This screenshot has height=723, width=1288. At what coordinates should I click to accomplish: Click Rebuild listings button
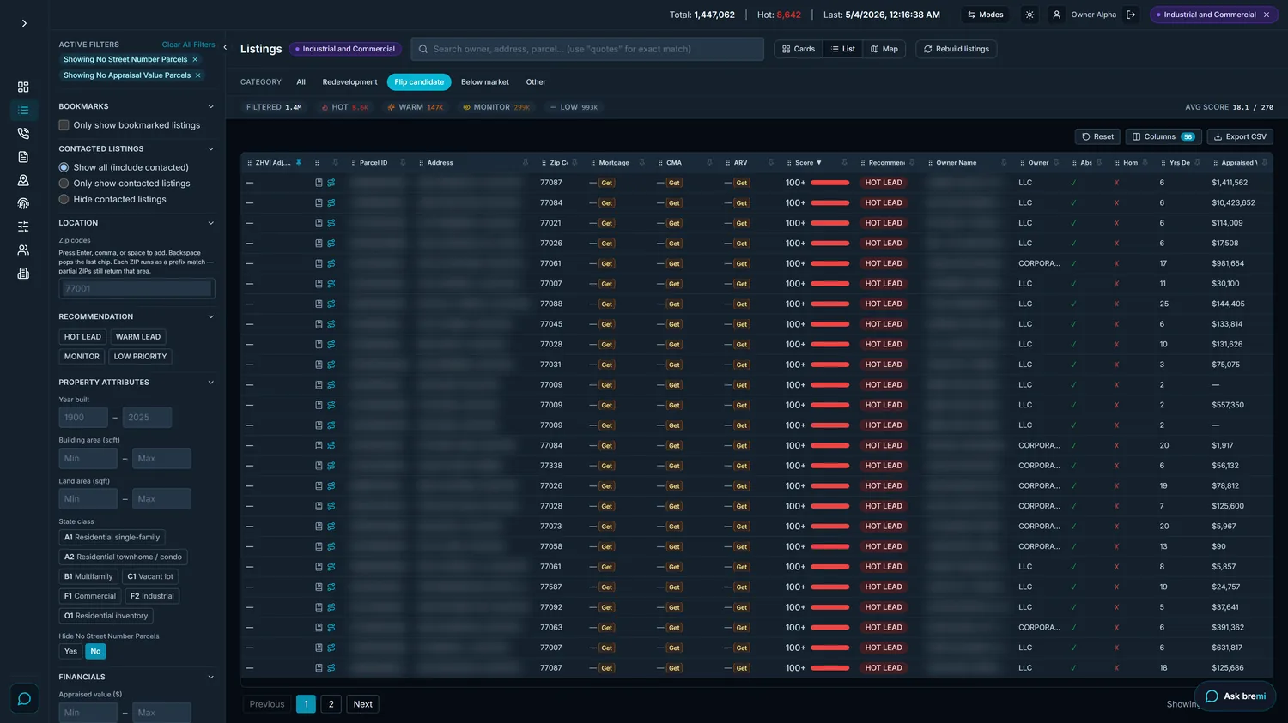tap(957, 49)
